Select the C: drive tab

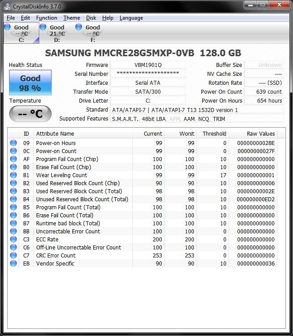(x=21, y=33)
